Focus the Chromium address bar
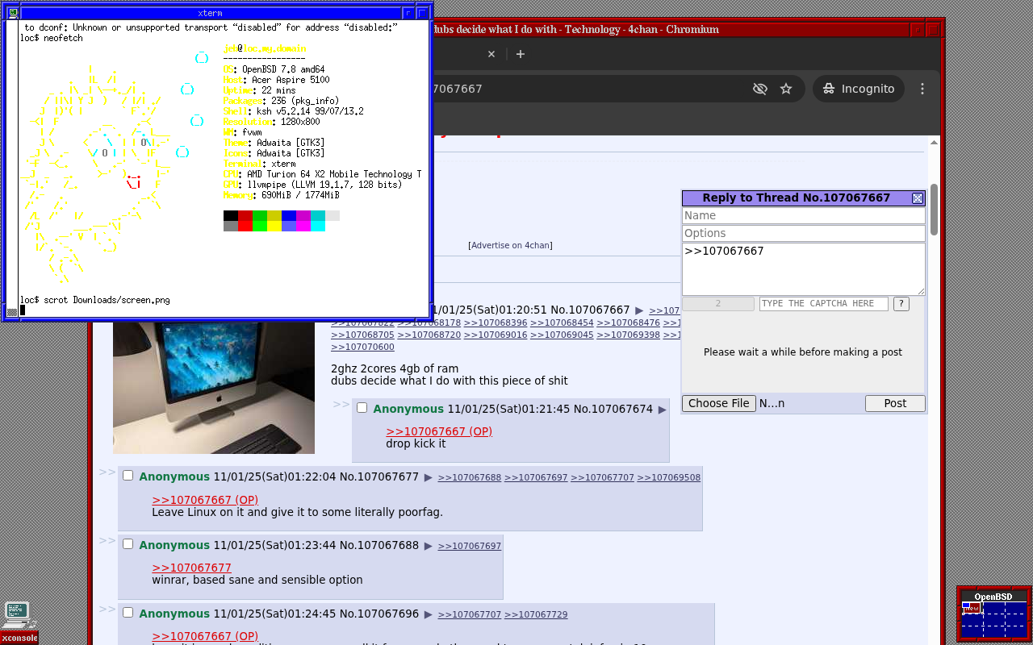Viewport: 1033px width, 645px height. [589, 89]
